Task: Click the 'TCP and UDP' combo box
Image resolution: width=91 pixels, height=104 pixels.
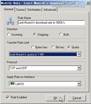Action: [x=45, y=68]
